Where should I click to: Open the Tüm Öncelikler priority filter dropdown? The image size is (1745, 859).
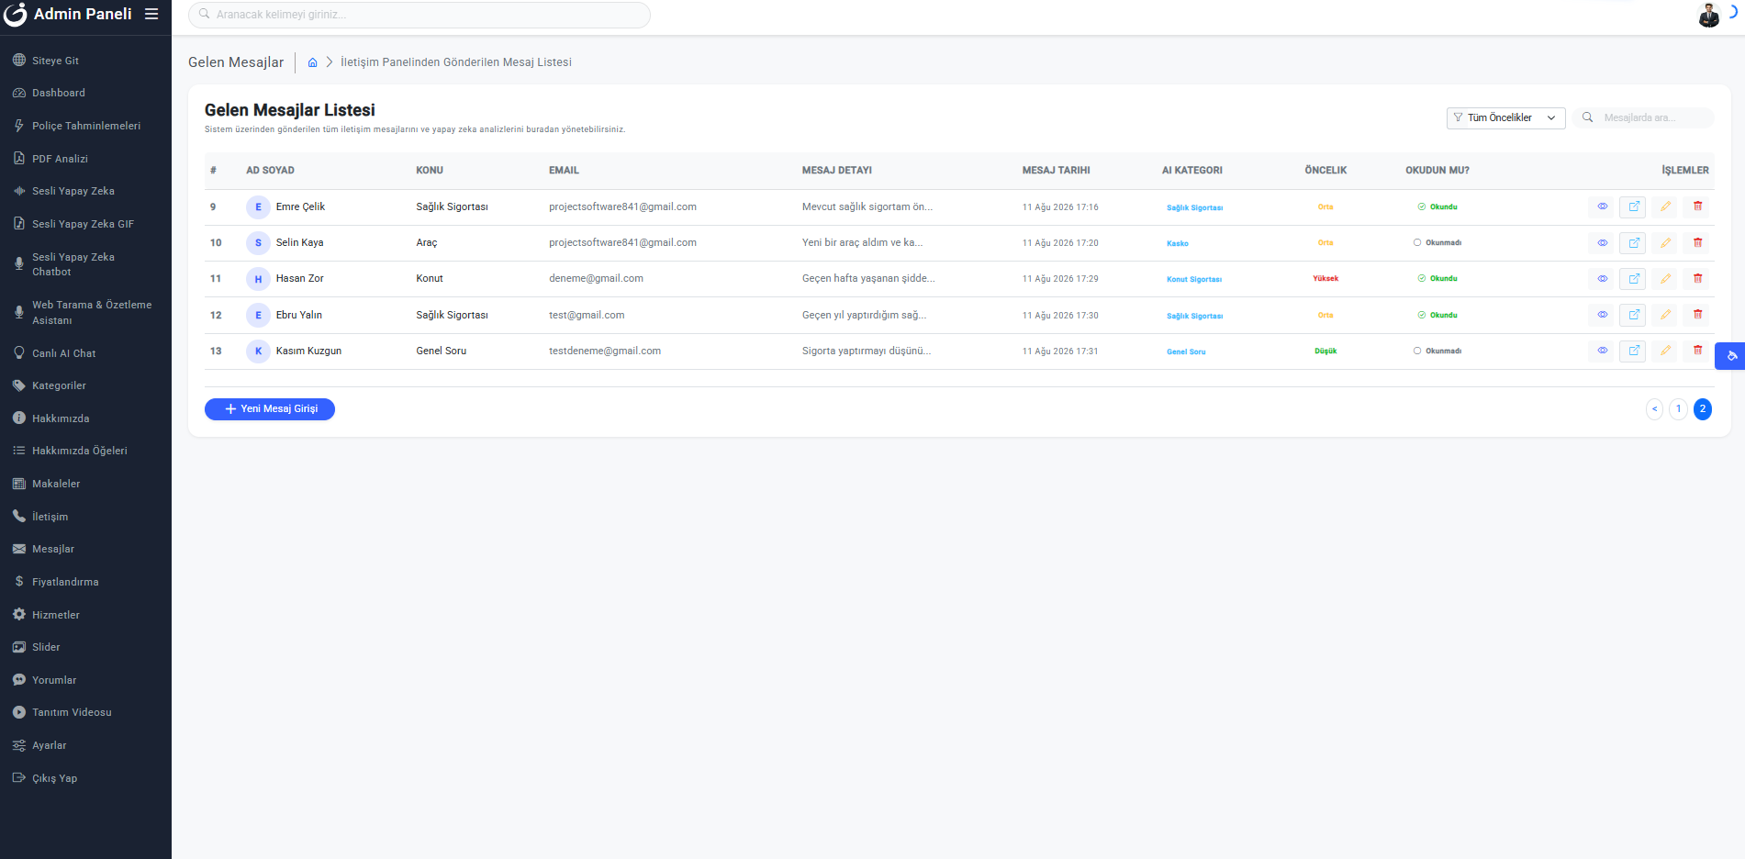[1505, 117]
